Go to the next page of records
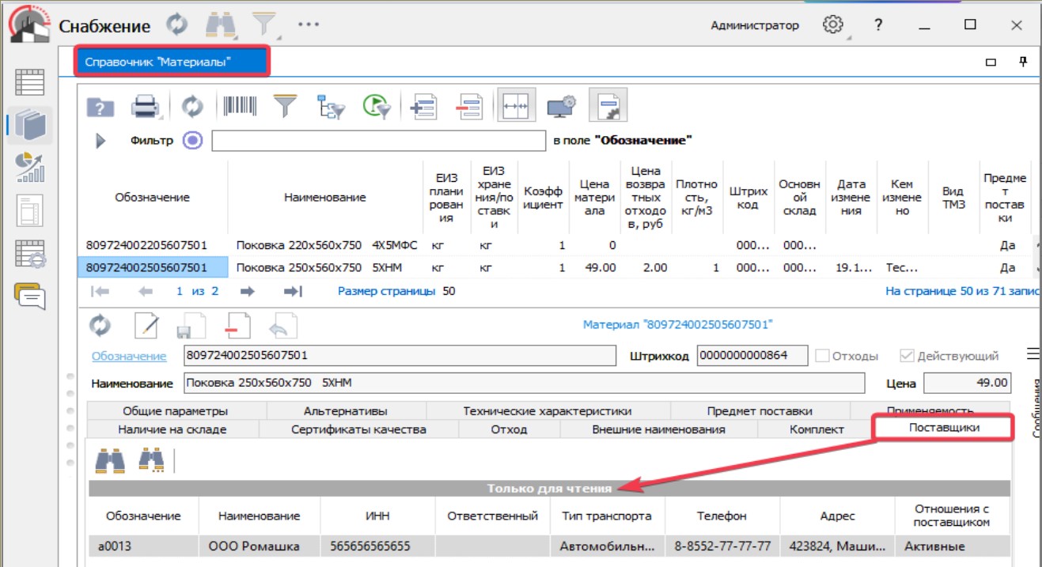This screenshot has width=1042, height=567. 247,291
